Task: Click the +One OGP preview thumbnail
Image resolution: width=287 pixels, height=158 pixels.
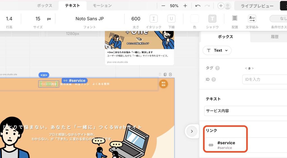Action: click(140, 40)
